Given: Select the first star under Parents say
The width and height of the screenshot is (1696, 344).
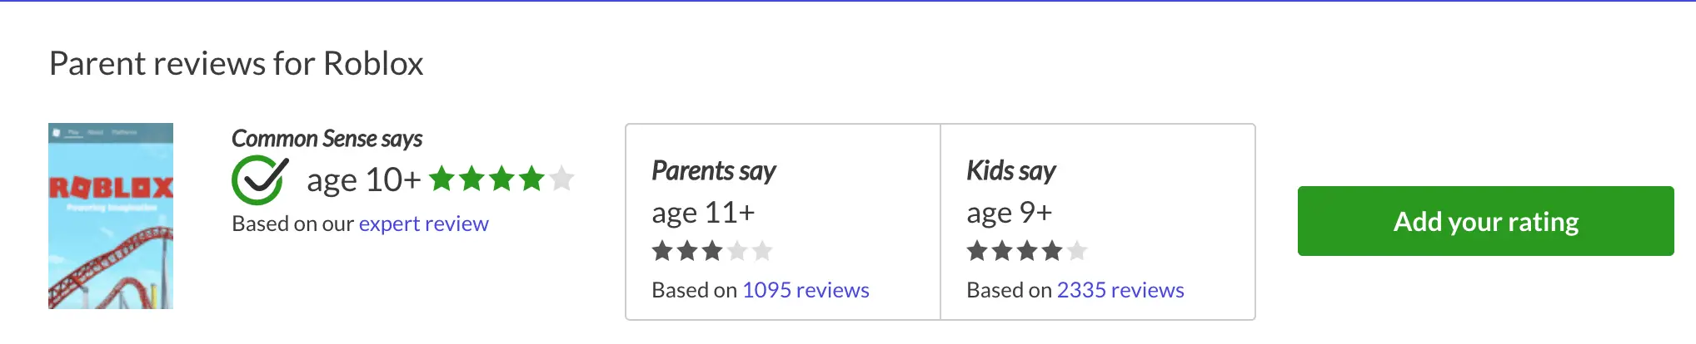Looking at the screenshot, I should [x=662, y=251].
